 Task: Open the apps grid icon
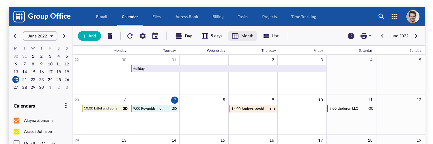point(394,17)
